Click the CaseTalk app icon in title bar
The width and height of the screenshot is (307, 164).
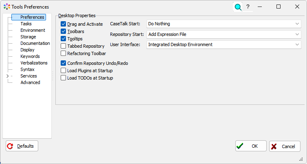click(x=7, y=7)
